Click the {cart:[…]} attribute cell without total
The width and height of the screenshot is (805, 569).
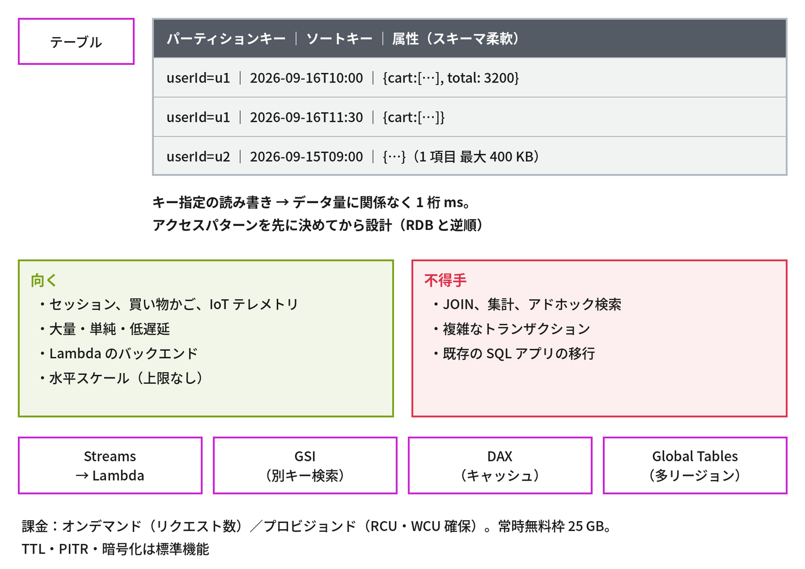tap(414, 117)
